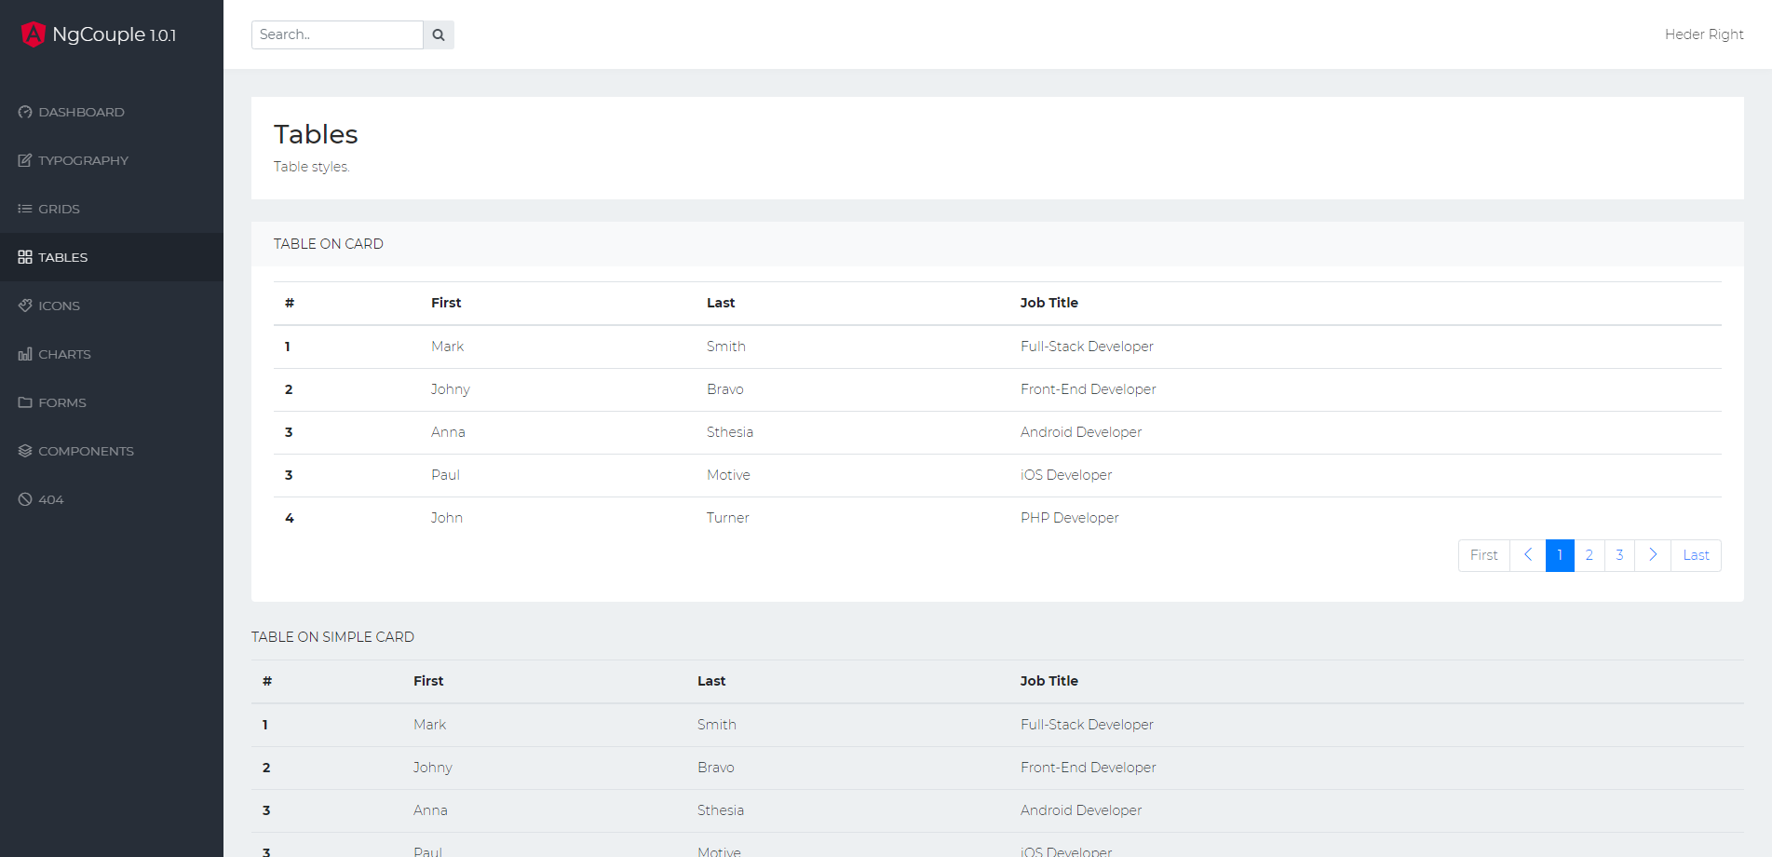Image resolution: width=1772 pixels, height=857 pixels.
Task: Open the Typography menu item
Action: tap(112, 160)
